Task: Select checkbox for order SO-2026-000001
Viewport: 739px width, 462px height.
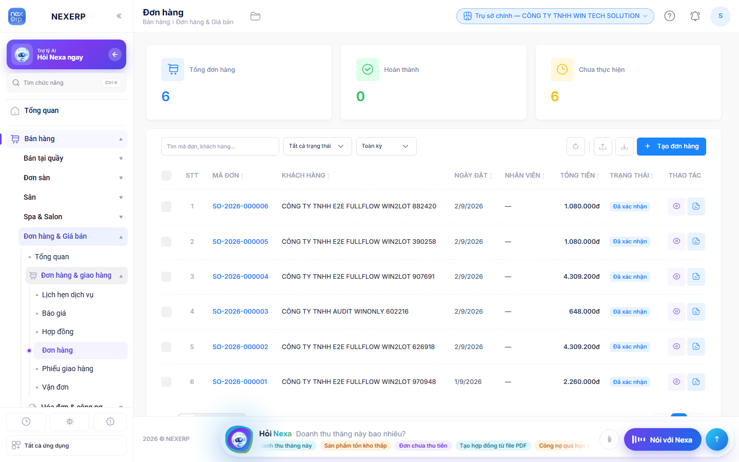Action: pyautogui.click(x=166, y=382)
